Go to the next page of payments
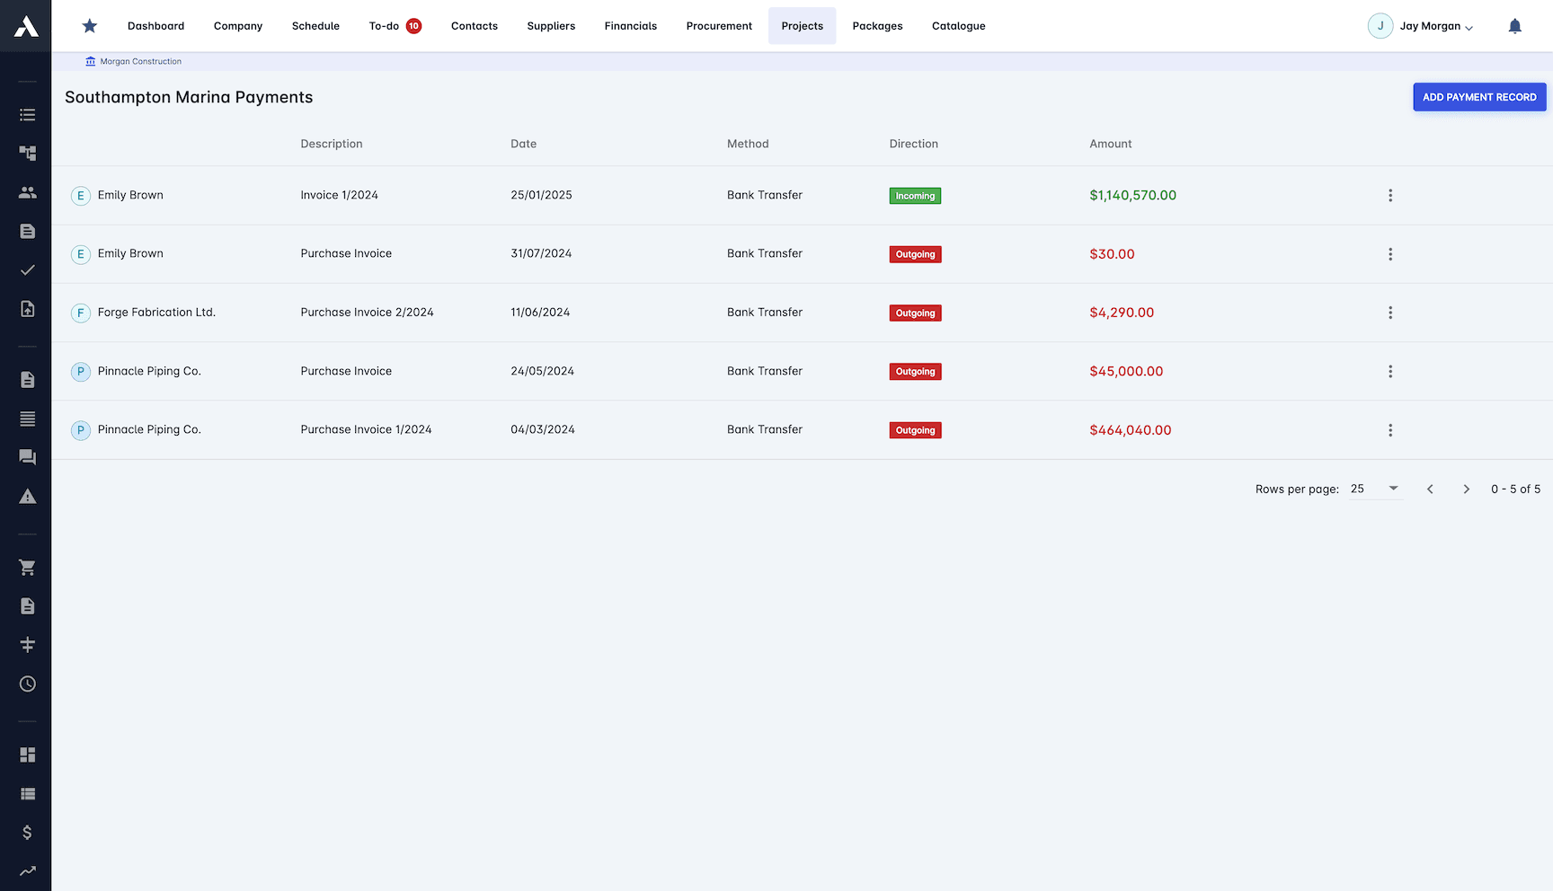Screen dimensions: 1553x891 coord(1466,489)
